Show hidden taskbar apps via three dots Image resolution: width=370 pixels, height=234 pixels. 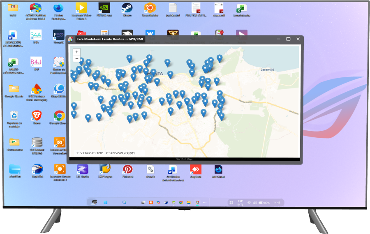coord(205,202)
